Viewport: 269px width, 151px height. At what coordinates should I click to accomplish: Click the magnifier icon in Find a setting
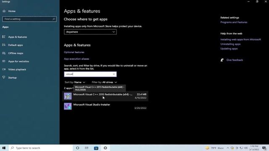point(54,19)
